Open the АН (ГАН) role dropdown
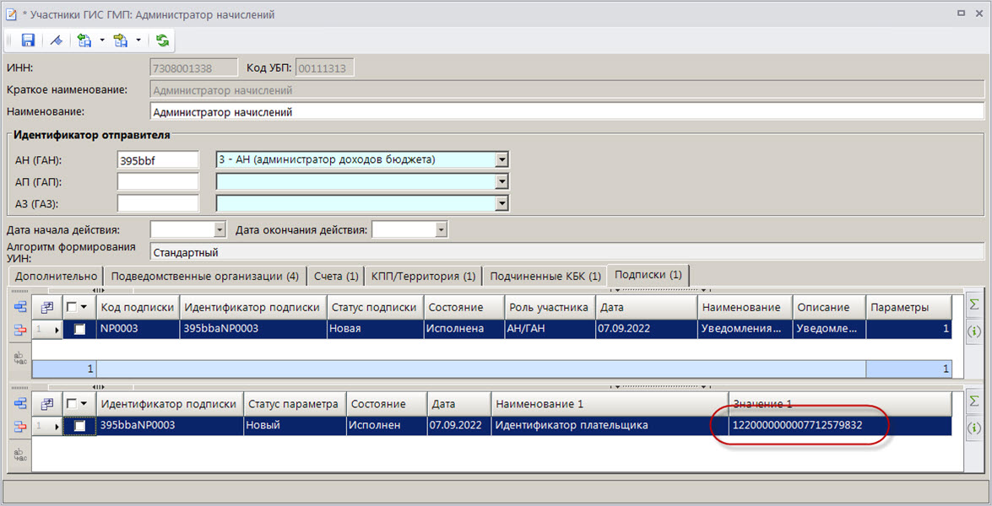992x506 pixels. [x=501, y=159]
